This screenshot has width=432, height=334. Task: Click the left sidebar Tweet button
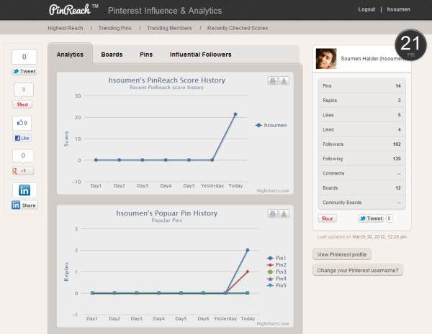[24, 72]
